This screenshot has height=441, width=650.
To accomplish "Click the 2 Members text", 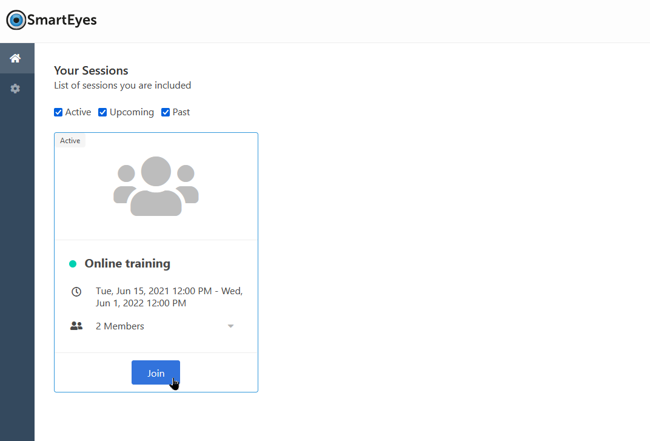I will click(x=120, y=326).
